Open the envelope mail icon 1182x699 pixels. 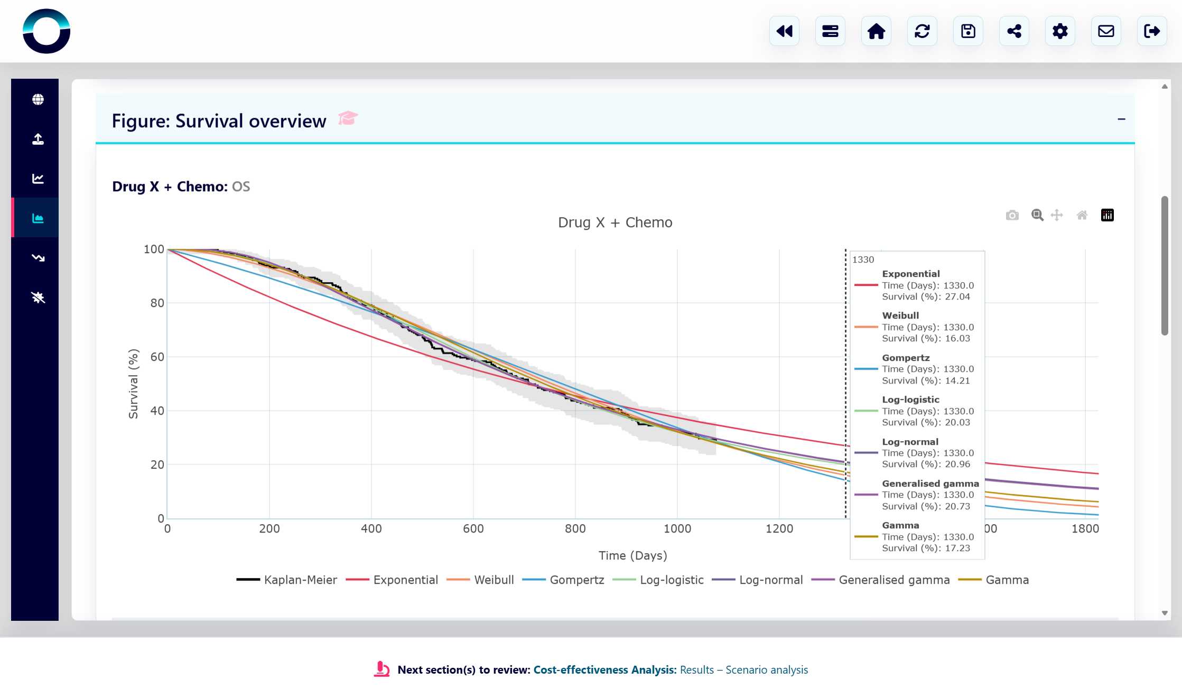coord(1106,31)
